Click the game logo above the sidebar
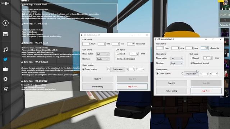Image resolution: width=230 pixels, height=129 pixels. click(x=5, y=3)
